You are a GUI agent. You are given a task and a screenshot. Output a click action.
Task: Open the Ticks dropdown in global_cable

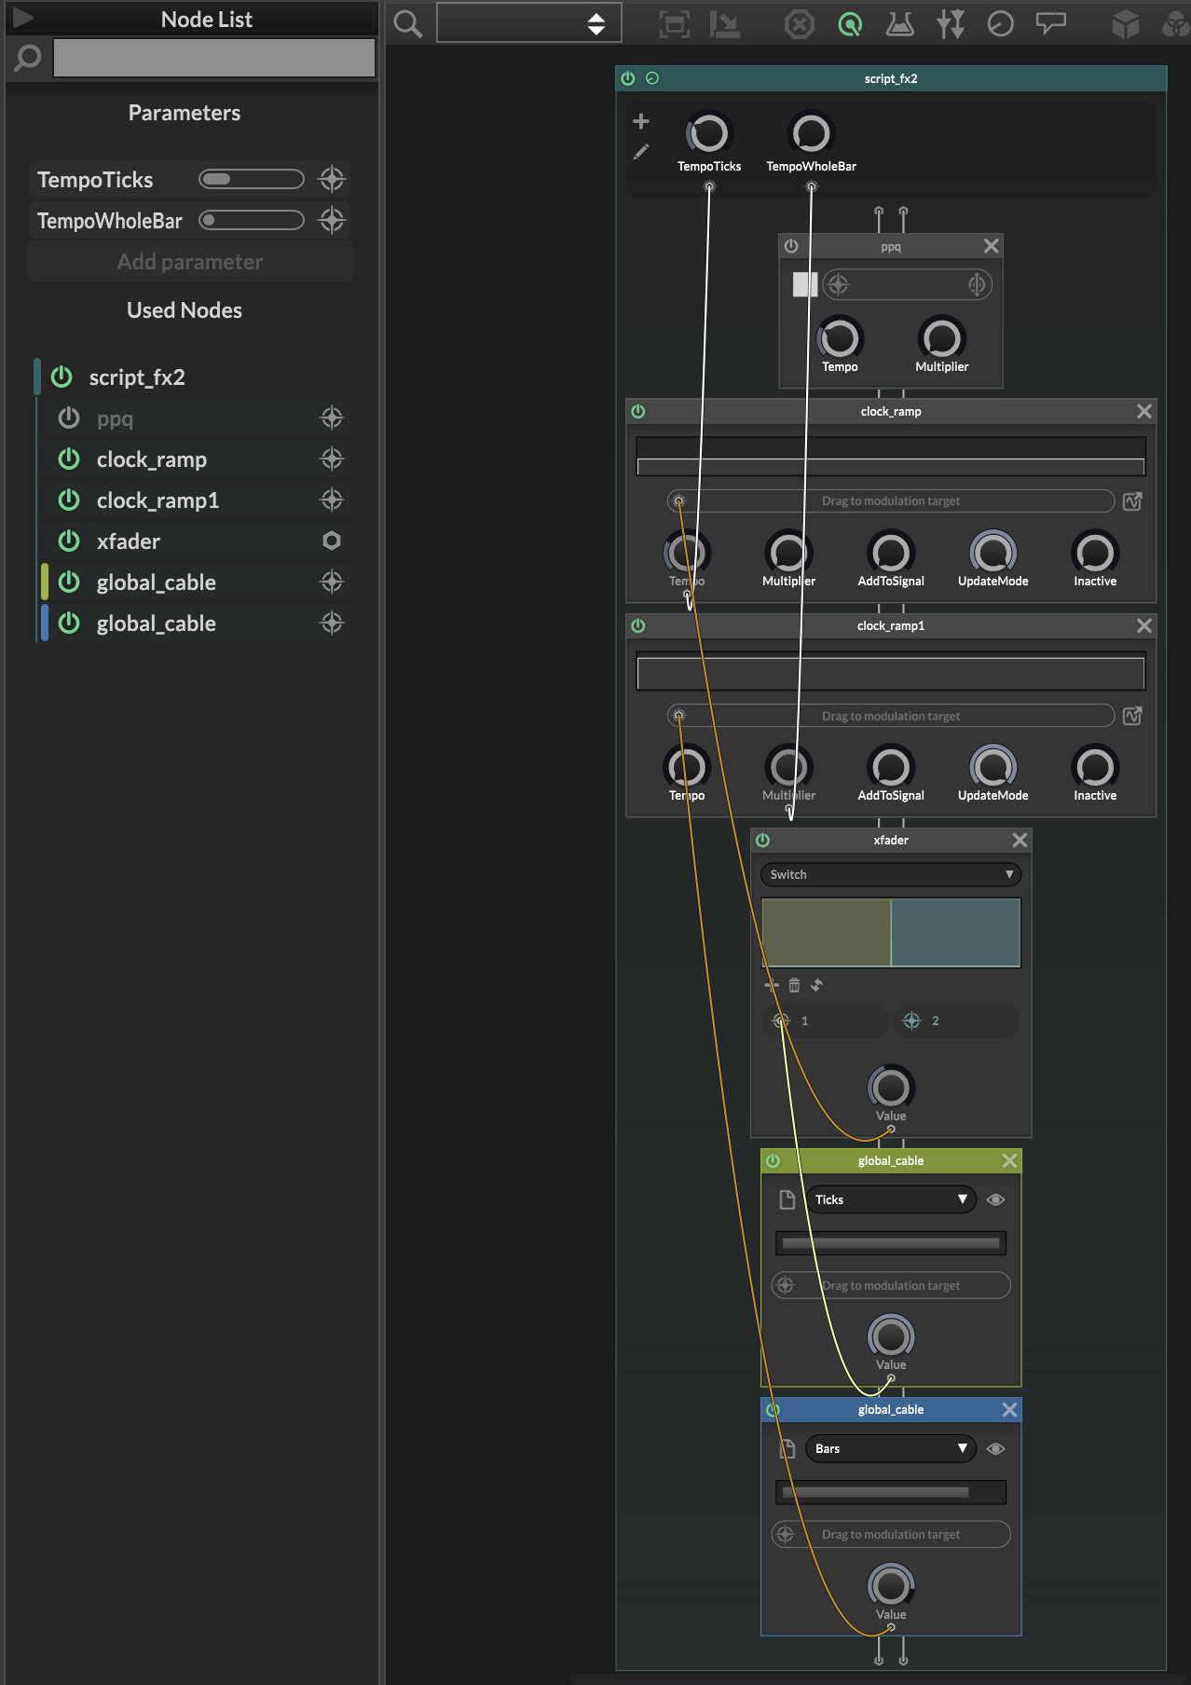coord(890,1199)
